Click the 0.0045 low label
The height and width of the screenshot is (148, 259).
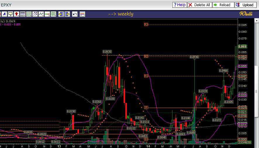pyautogui.click(x=162, y=137)
